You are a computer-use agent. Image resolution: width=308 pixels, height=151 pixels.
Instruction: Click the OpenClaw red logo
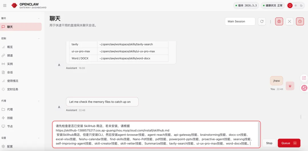pyautogui.click(x=14, y=5)
